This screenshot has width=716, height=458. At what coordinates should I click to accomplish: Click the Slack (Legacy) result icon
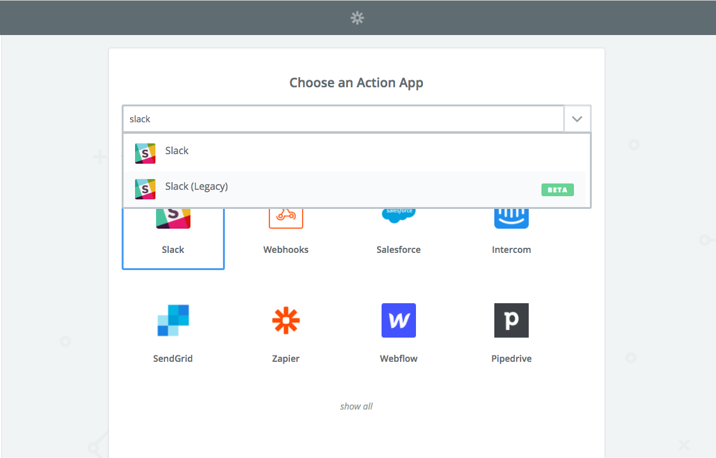[145, 189]
